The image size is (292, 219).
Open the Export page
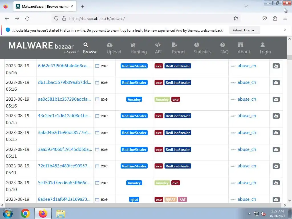178,48
